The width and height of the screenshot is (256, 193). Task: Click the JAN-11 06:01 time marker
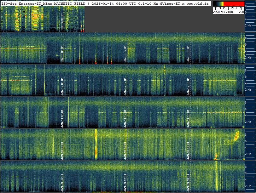[62, 119]
